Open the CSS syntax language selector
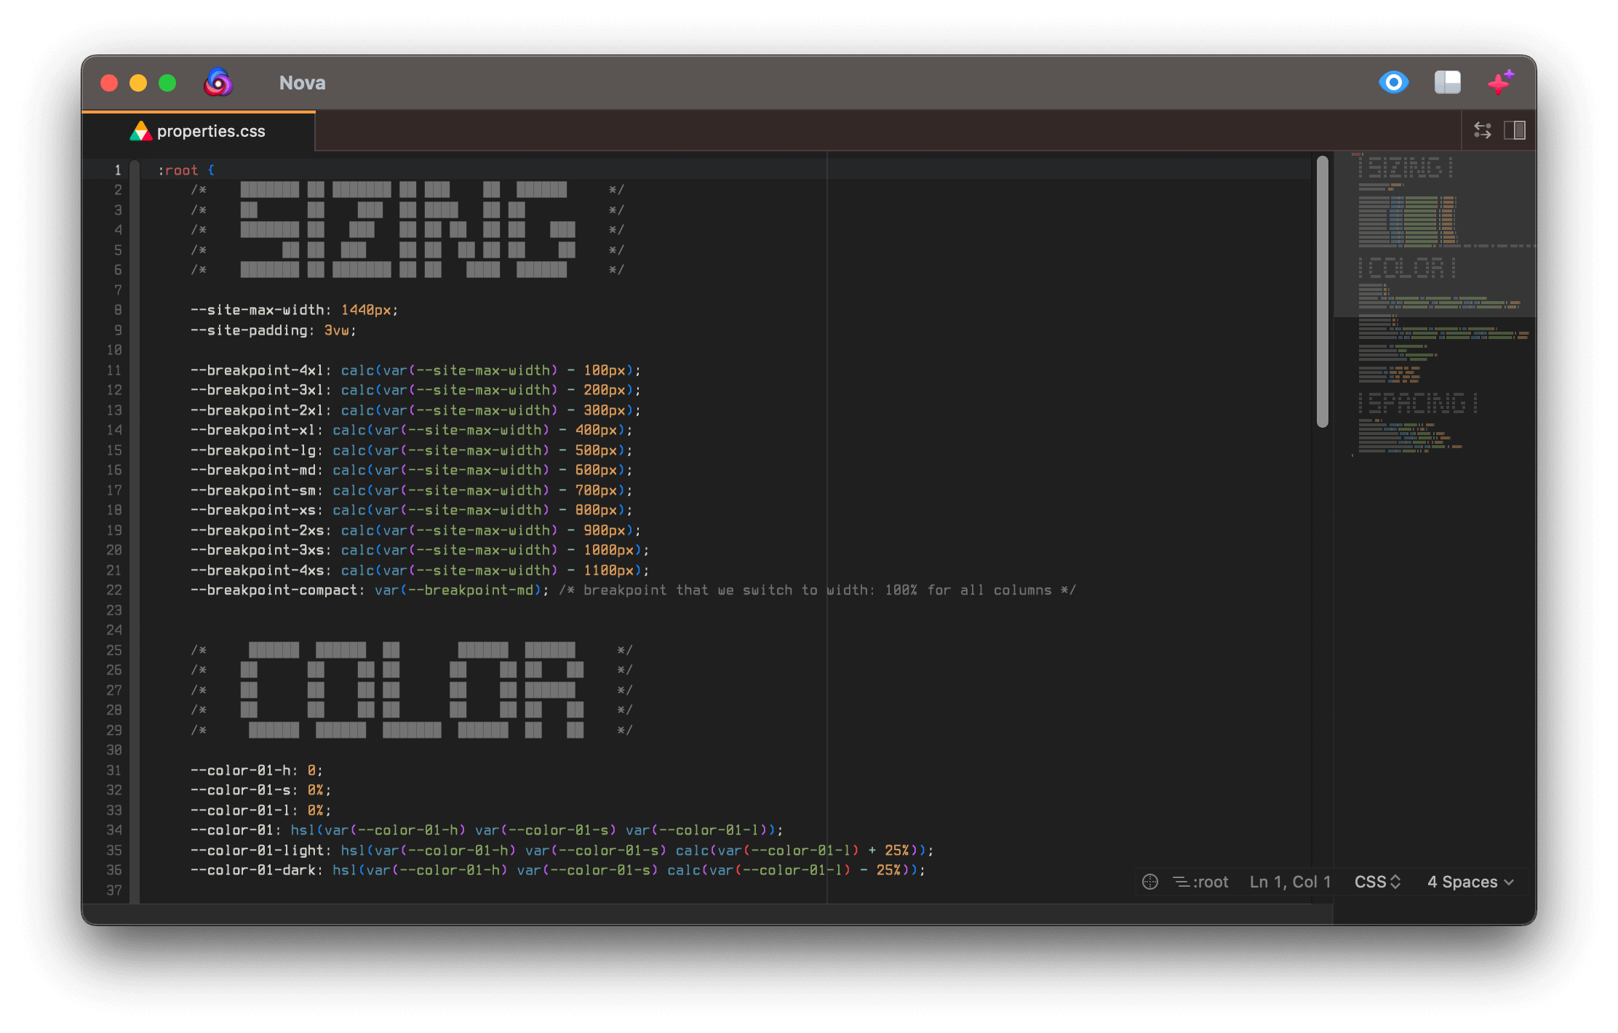This screenshot has height=1033, width=1618. pyautogui.click(x=1376, y=882)
